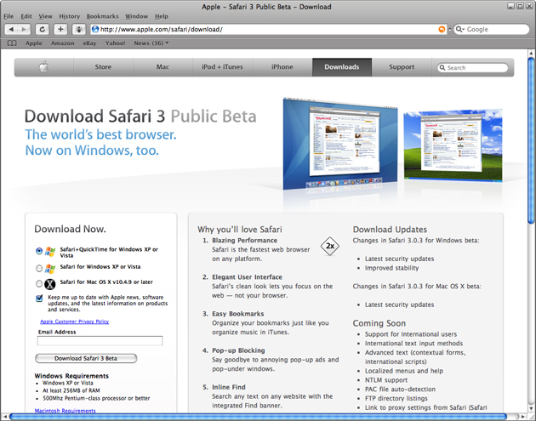Show all bookmarks with the book icon

12,43
